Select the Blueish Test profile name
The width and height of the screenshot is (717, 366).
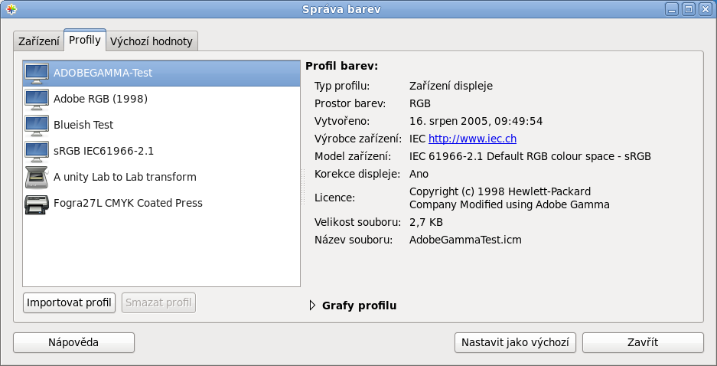[83, 125]
